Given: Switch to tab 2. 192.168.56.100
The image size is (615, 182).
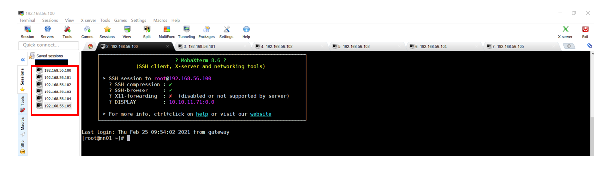Looking at the screenshot, I should pos(135,46).
